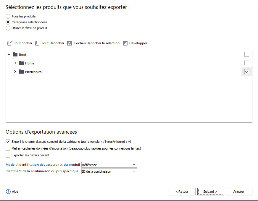Proceed with the Suivant button
The width and height of the screenshot is (258, 201).
(x=211, y=192)
